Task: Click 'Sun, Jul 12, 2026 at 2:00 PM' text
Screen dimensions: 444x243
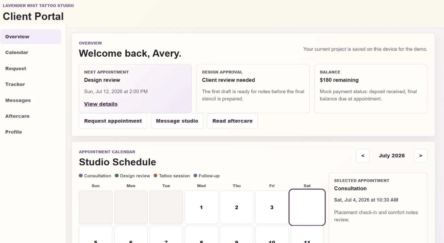Action: coord(116,92)
